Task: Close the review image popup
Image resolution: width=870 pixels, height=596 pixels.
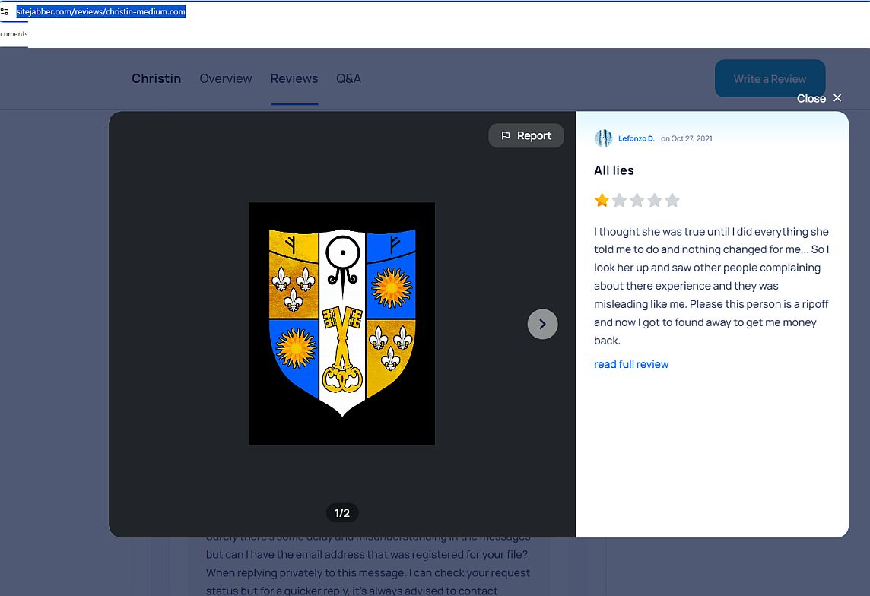Action: (x=820, y=98)
